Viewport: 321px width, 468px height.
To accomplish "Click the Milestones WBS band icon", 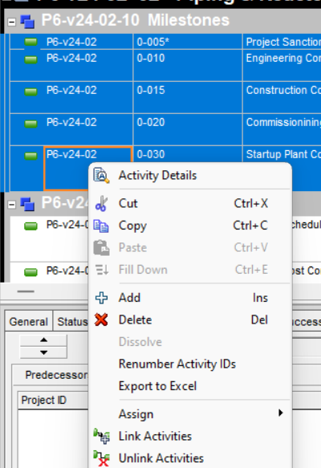I will pos(27,22).
